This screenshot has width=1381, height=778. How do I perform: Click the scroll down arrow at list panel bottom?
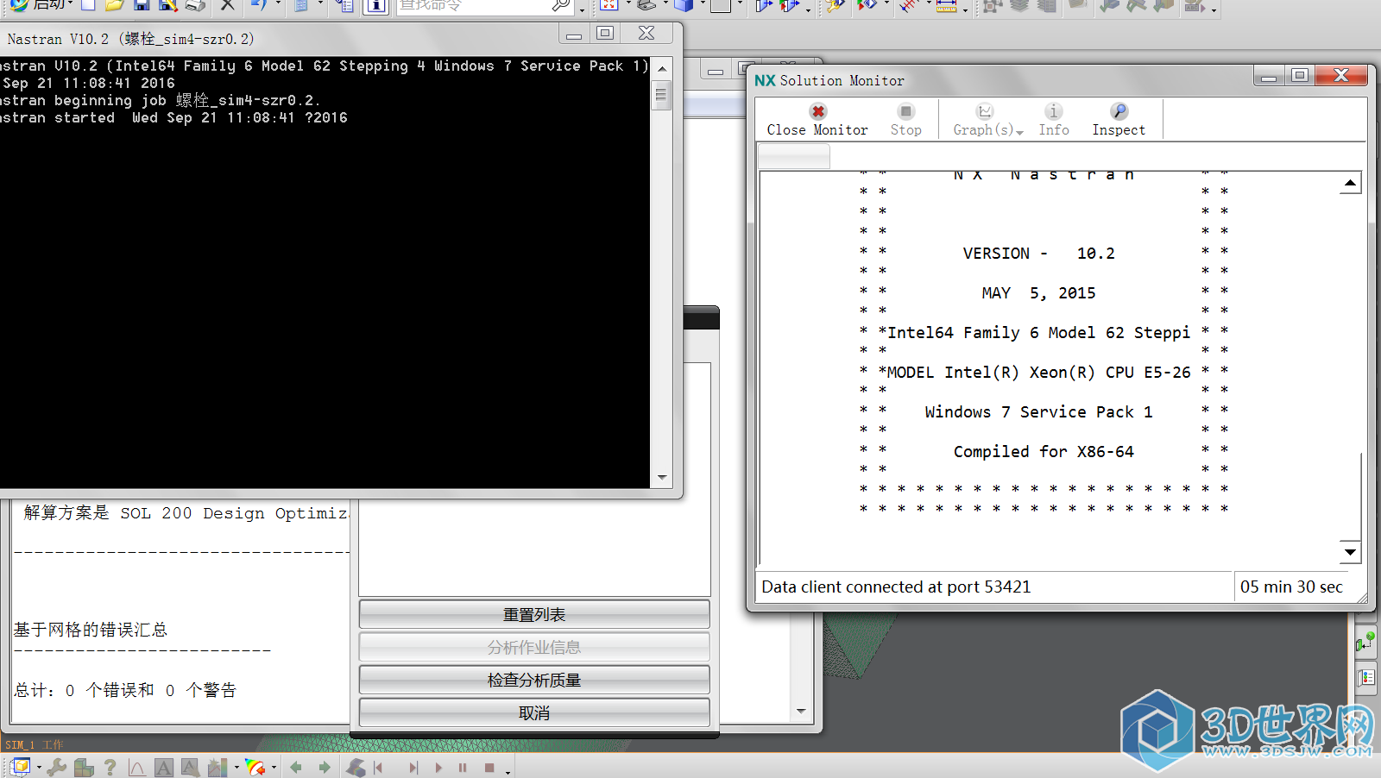point(801,712)
